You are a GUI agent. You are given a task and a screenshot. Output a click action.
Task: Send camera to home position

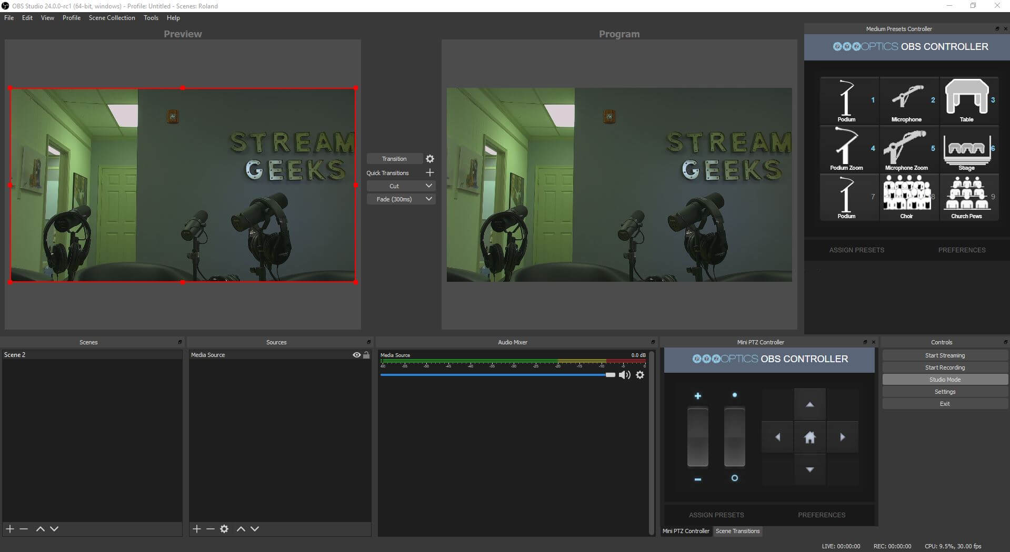(x=810, y=437)
